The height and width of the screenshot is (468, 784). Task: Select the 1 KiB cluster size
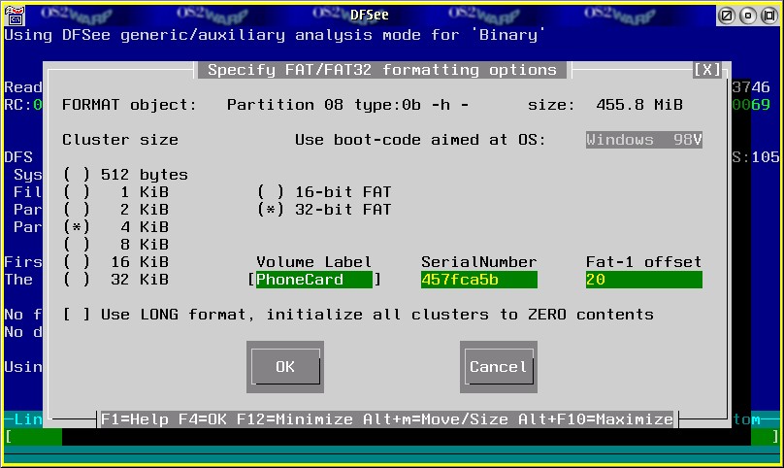116,192
